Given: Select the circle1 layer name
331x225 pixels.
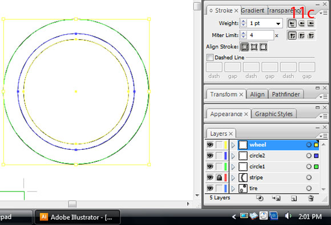Looking at the screenshot, I should 257,167.
